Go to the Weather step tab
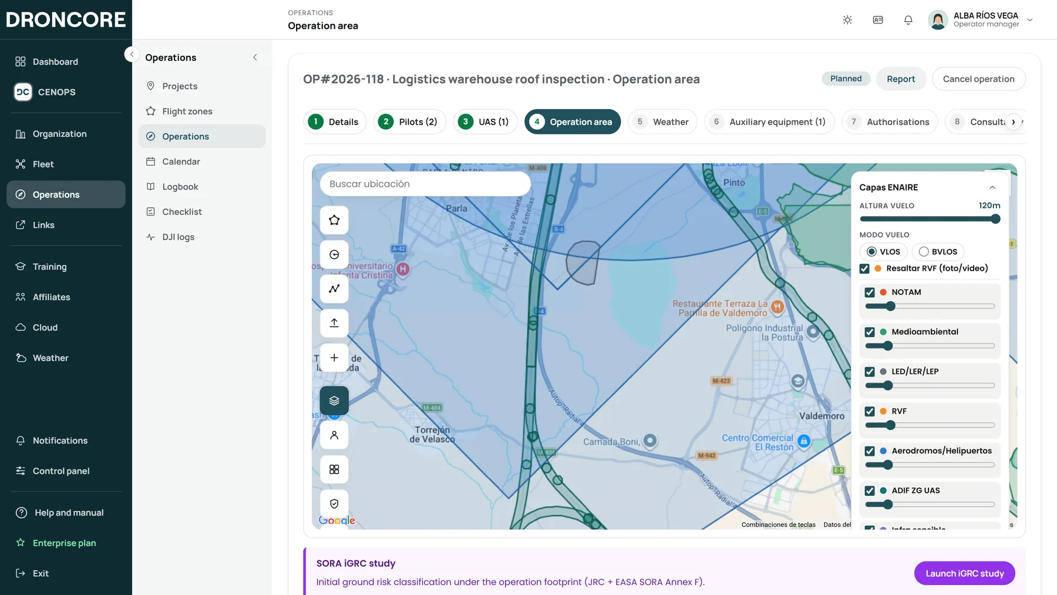The height and width of the screenshot is (595, 1057). pos(662,122)
